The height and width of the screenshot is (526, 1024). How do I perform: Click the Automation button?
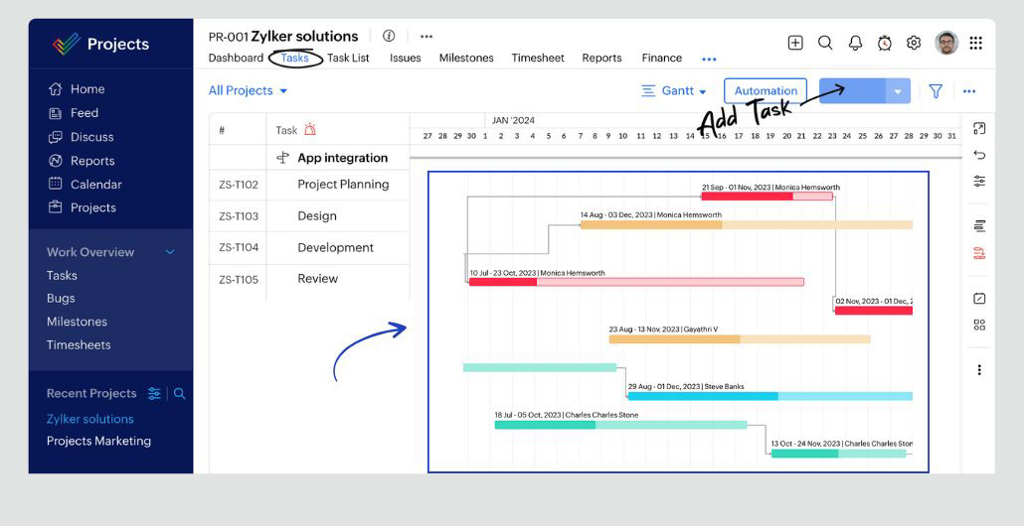(x=766, y=91)
